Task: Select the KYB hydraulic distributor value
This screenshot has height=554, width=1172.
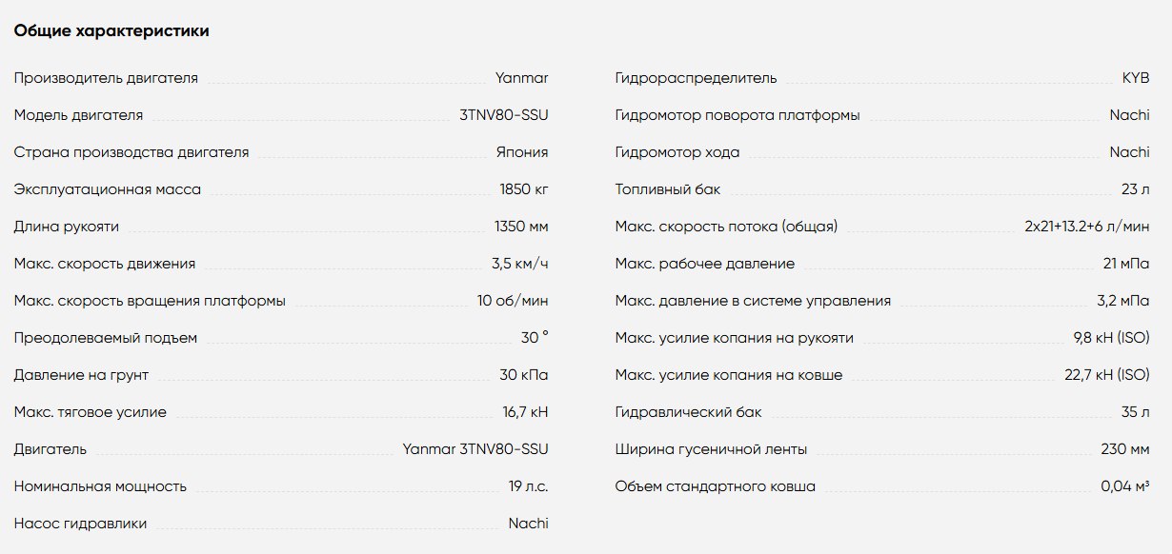Action: point(1136,78)
